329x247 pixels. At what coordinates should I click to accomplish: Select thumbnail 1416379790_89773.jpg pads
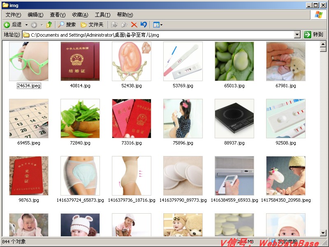click(x=183, y=176)
